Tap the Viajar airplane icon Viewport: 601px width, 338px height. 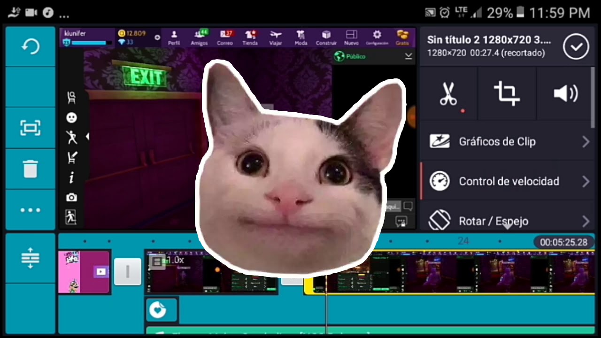276,38
